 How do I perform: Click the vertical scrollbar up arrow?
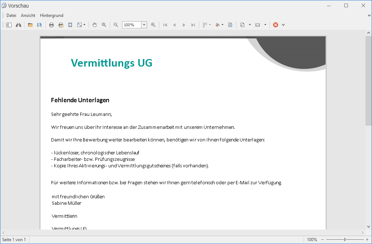(368, 33)
